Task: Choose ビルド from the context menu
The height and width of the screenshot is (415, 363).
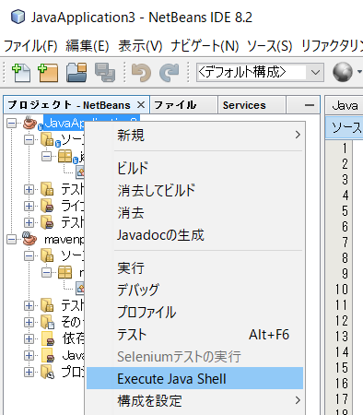Action: pyautogui.click(x=194, y=168)
